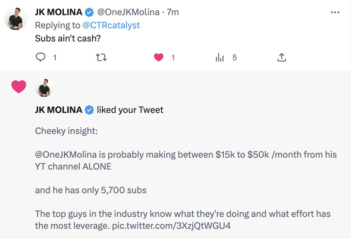Click the JK MOLINA display name on the tweet
Image resolution: width=353 pixels, height=239 pixels.
(x=58, y=13)
